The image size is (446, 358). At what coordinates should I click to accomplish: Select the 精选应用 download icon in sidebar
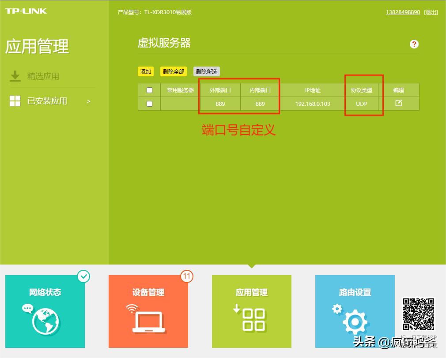pyautogui.click(x=15, y=76)
